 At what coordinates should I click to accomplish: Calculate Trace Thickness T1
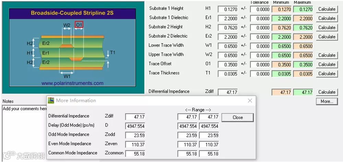pos(327,74)
